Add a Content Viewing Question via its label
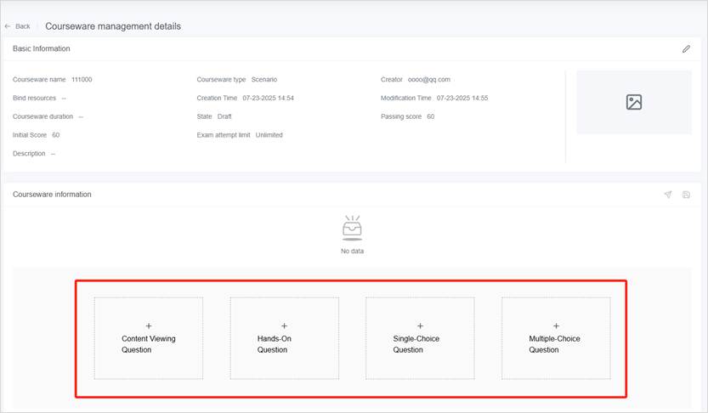This screenshot has height=413, width=708. click(149, 344)
